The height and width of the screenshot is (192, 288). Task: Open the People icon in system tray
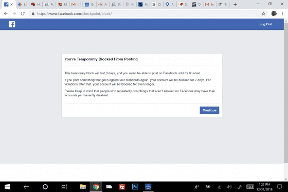(x=196, y=187)
